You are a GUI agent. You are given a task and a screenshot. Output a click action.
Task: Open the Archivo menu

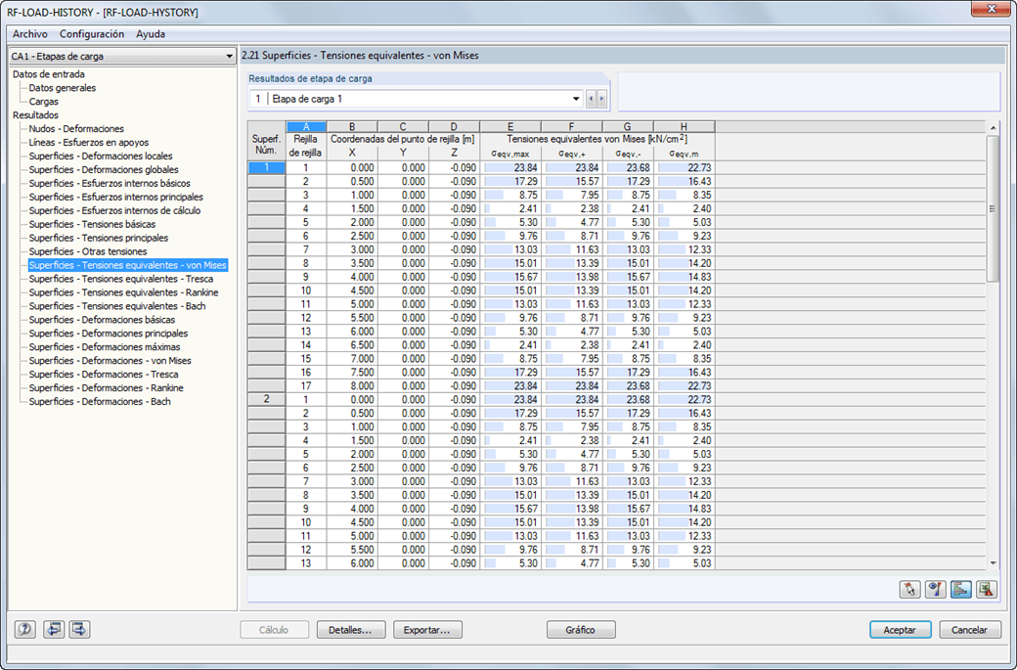coord(29,34)
